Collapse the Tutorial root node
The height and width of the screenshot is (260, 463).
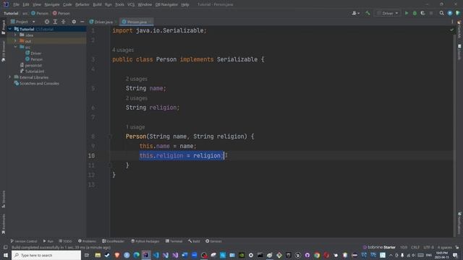click(9, 29)
